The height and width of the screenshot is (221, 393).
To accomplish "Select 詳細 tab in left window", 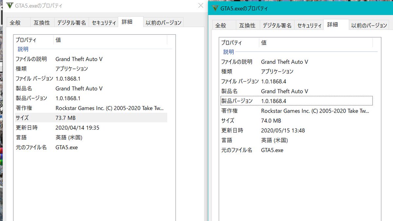I will pyautogui.click(x=131, y=22).
